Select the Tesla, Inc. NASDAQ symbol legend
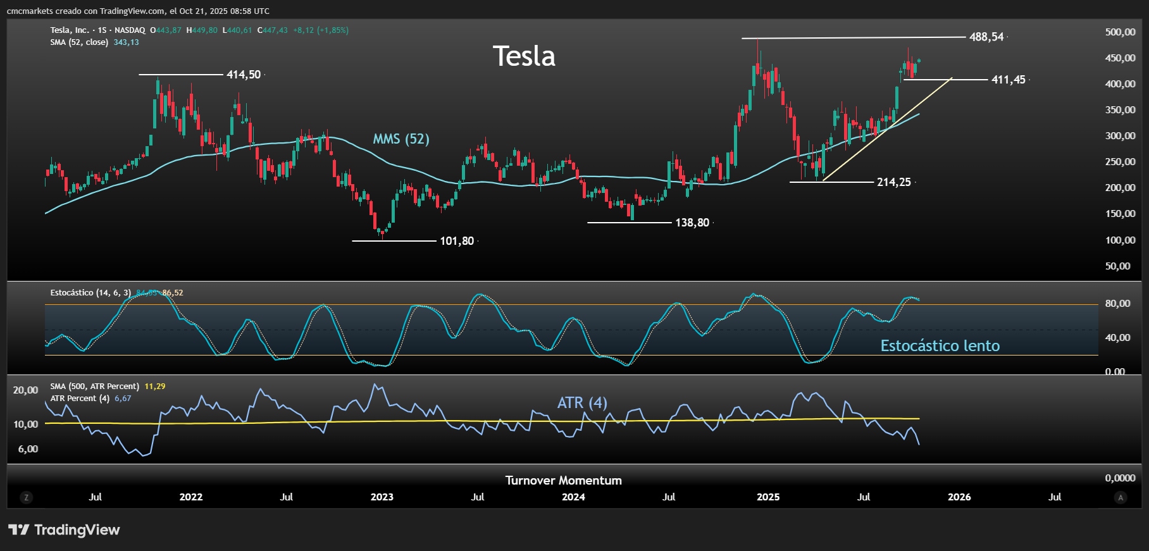The image size is (1149, 551). coord(98,30)
